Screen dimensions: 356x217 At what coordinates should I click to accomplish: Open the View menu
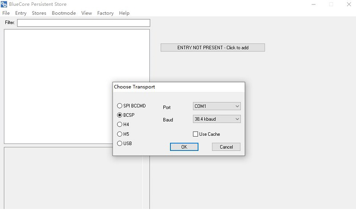coord(86,13)
